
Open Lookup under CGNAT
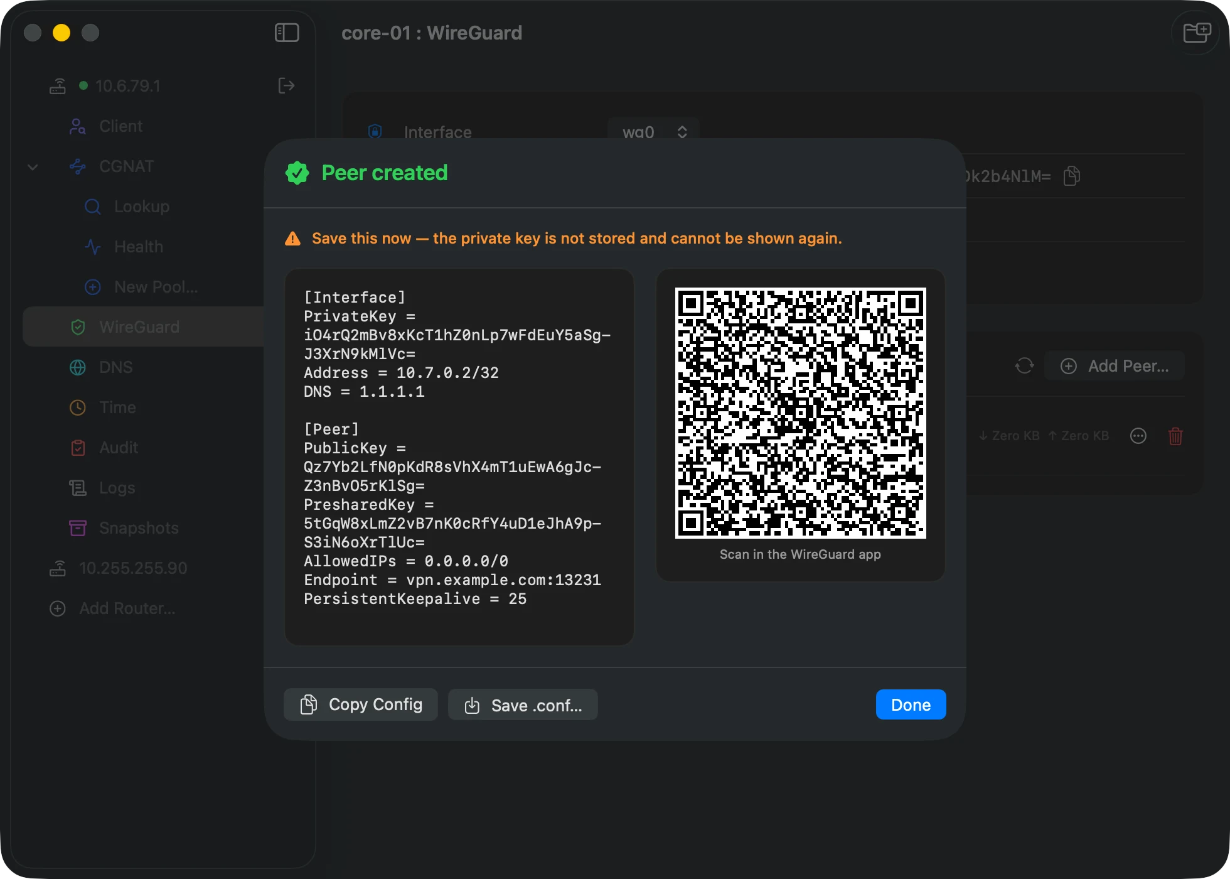(144, 207)
